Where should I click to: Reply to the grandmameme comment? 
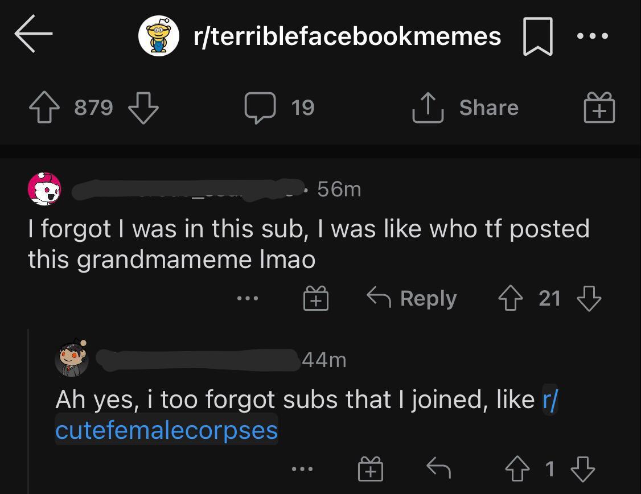(413, 297)
